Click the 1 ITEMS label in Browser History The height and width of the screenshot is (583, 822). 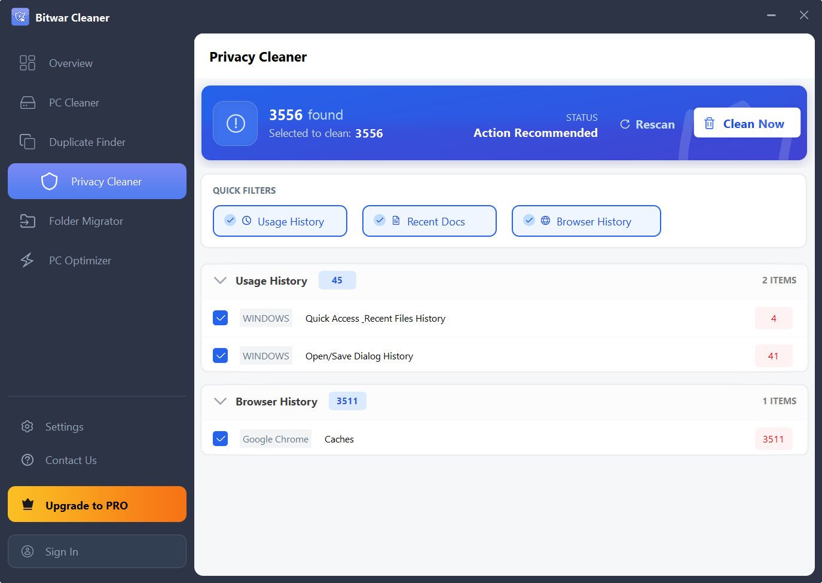click(779, 401)
